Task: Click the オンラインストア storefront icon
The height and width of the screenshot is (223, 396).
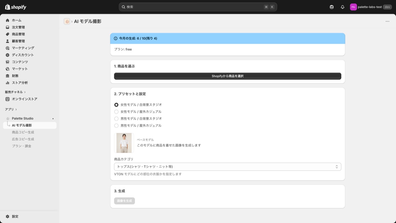Action: point(8,99)
